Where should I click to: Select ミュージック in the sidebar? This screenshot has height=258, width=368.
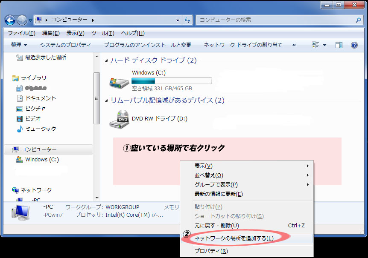pyautogui.click(x=40, y=129)
